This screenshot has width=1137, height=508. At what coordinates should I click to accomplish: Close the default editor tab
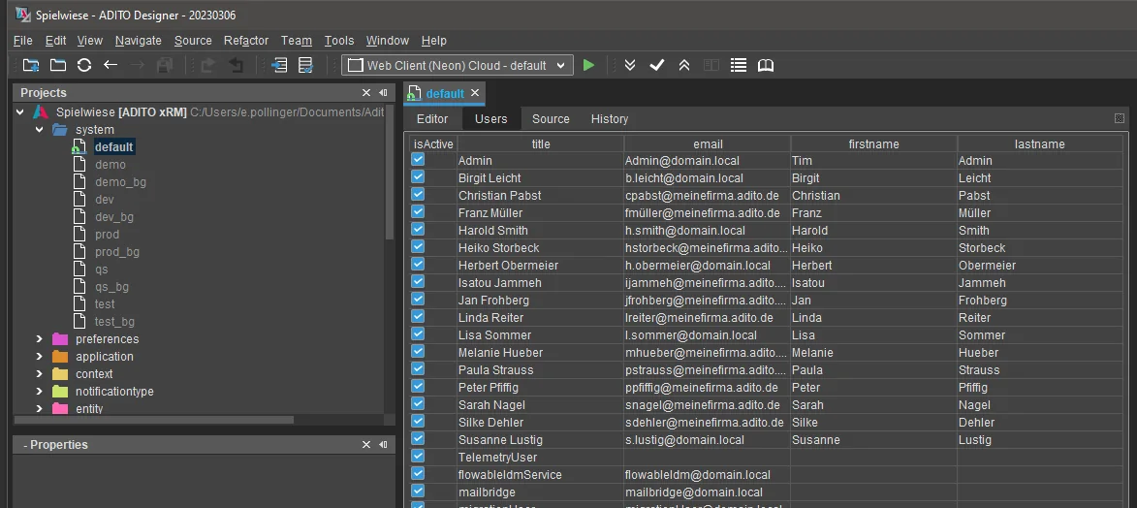475,93
